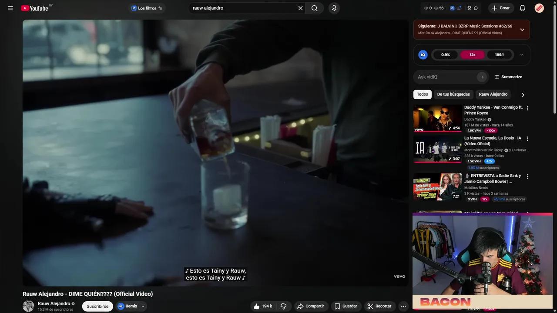The width and height of the screenshot is (557, 313).
Task: Click the Suscribirse button
Action: tap(97, 306)
